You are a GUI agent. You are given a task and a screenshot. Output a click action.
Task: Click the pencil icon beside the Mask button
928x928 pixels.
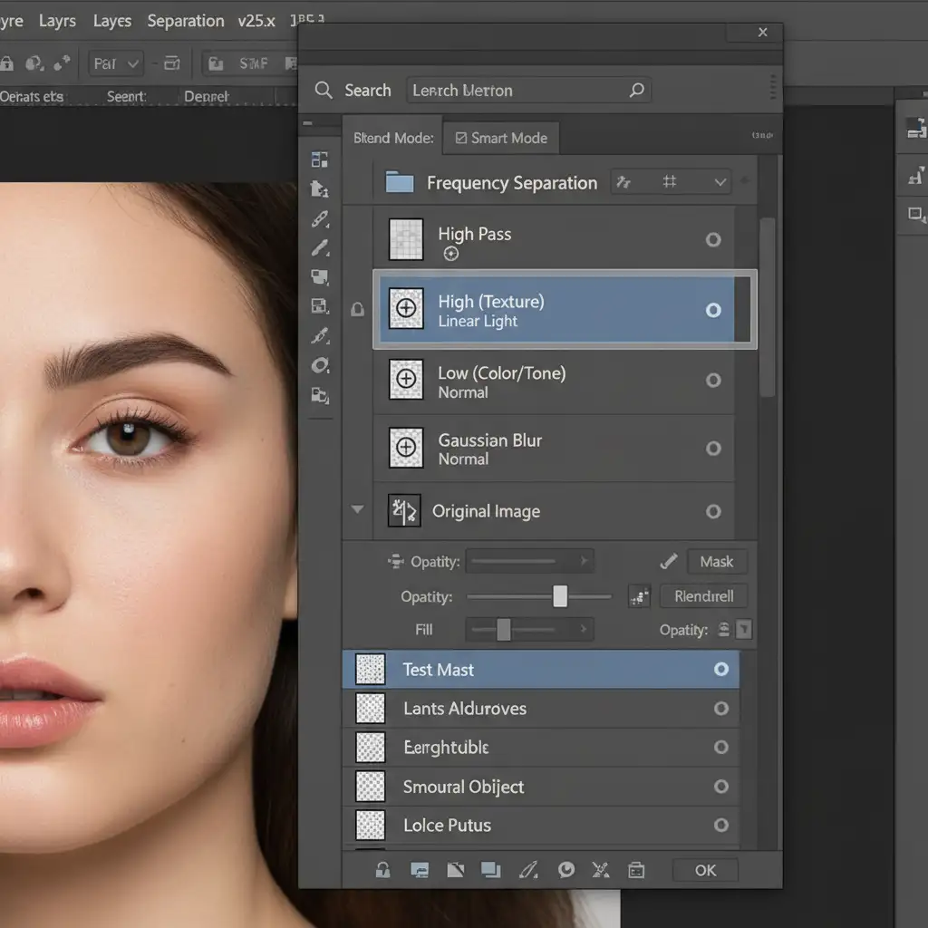click(669, 562)
